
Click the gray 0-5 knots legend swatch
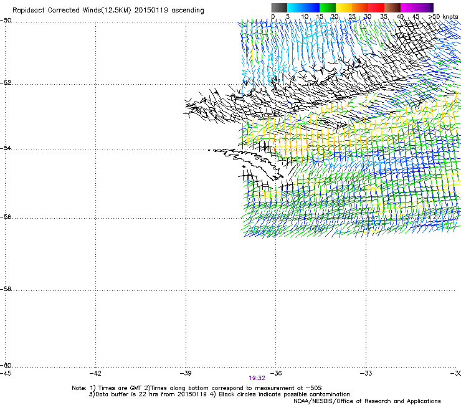[279, 7]
